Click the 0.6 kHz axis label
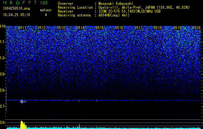Viewport: 203px width, 129px height. 2,123
